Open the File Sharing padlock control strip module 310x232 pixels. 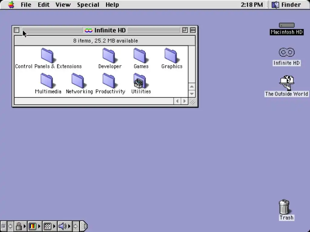pyautogui.click(x=19, y=226)
